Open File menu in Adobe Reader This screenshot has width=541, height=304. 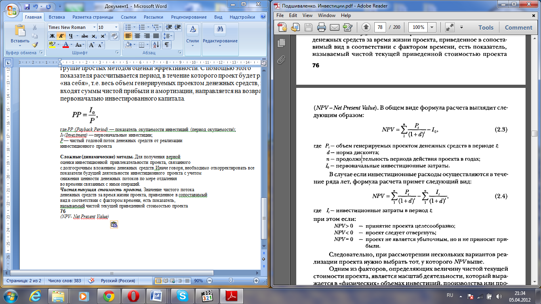(280, 15)
